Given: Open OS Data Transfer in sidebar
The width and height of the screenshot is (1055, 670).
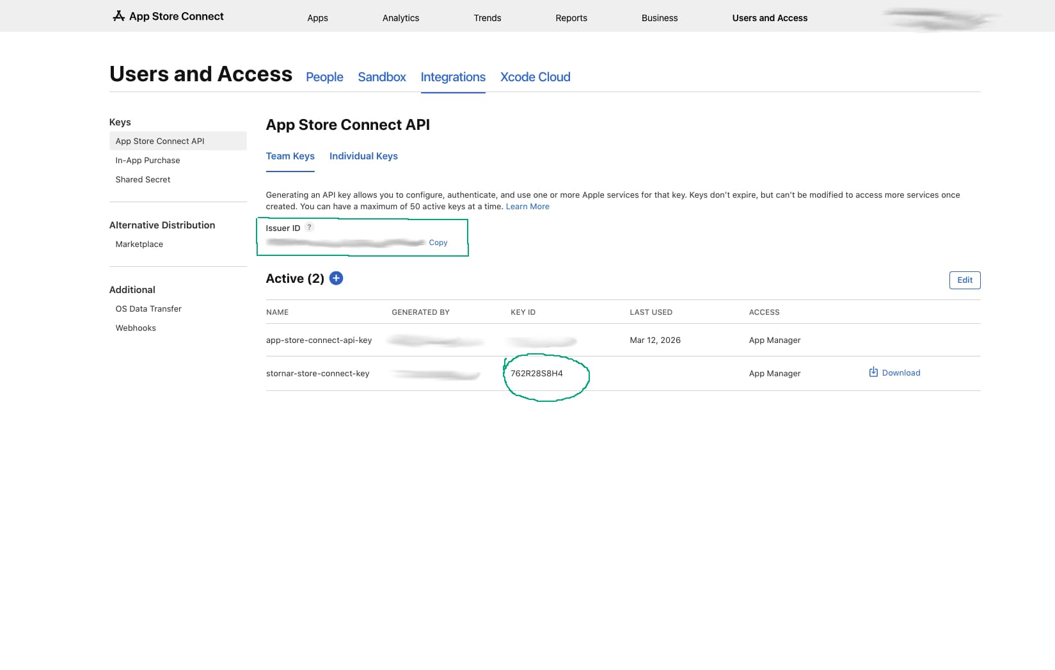Looking at the screenshot, I should point(148,308).
